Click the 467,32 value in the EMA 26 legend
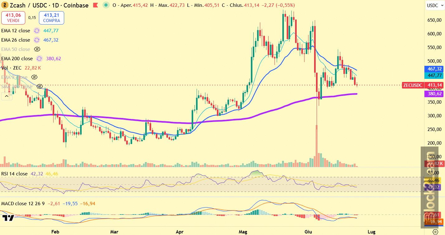 coord(51,40)
